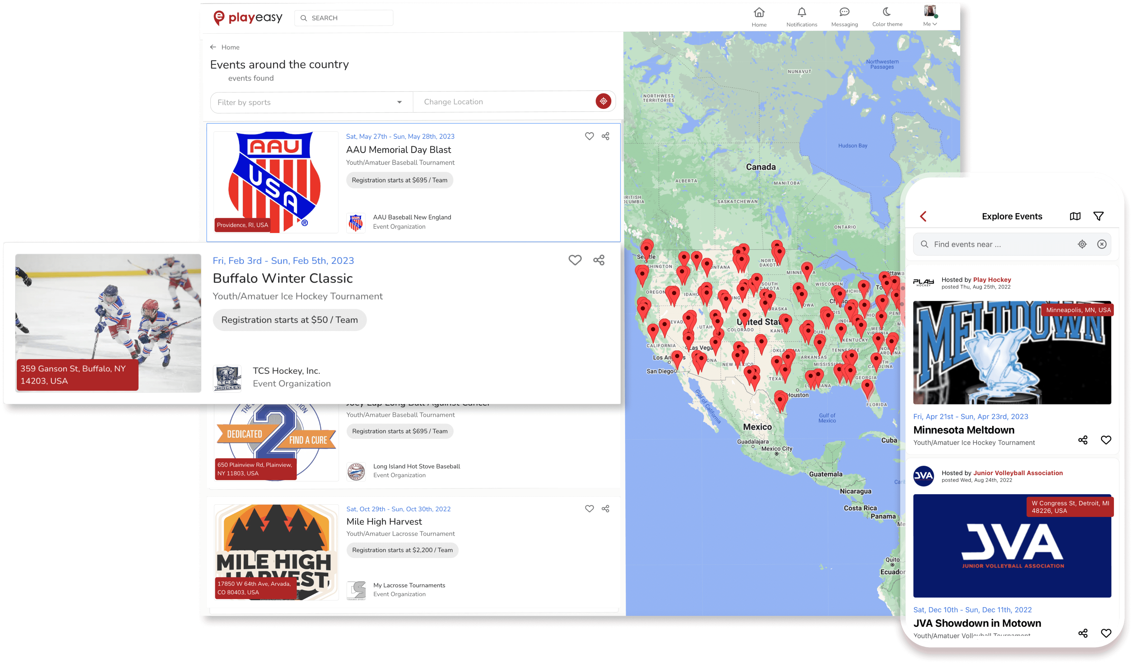Toggle the Color theme moon icon
Viewport: 1133px width, 664px height.
coord(886,12)
